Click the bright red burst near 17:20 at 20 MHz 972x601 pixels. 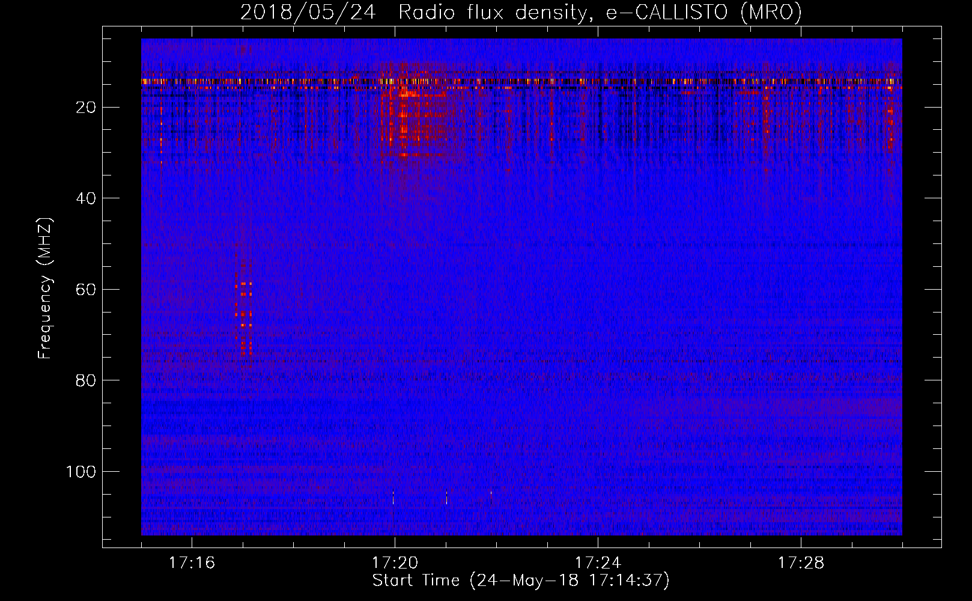[415, 117]
